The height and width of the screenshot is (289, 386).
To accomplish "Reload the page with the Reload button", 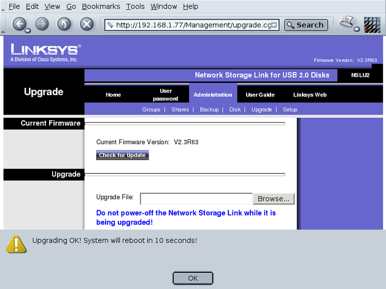I will pos(64,24).
